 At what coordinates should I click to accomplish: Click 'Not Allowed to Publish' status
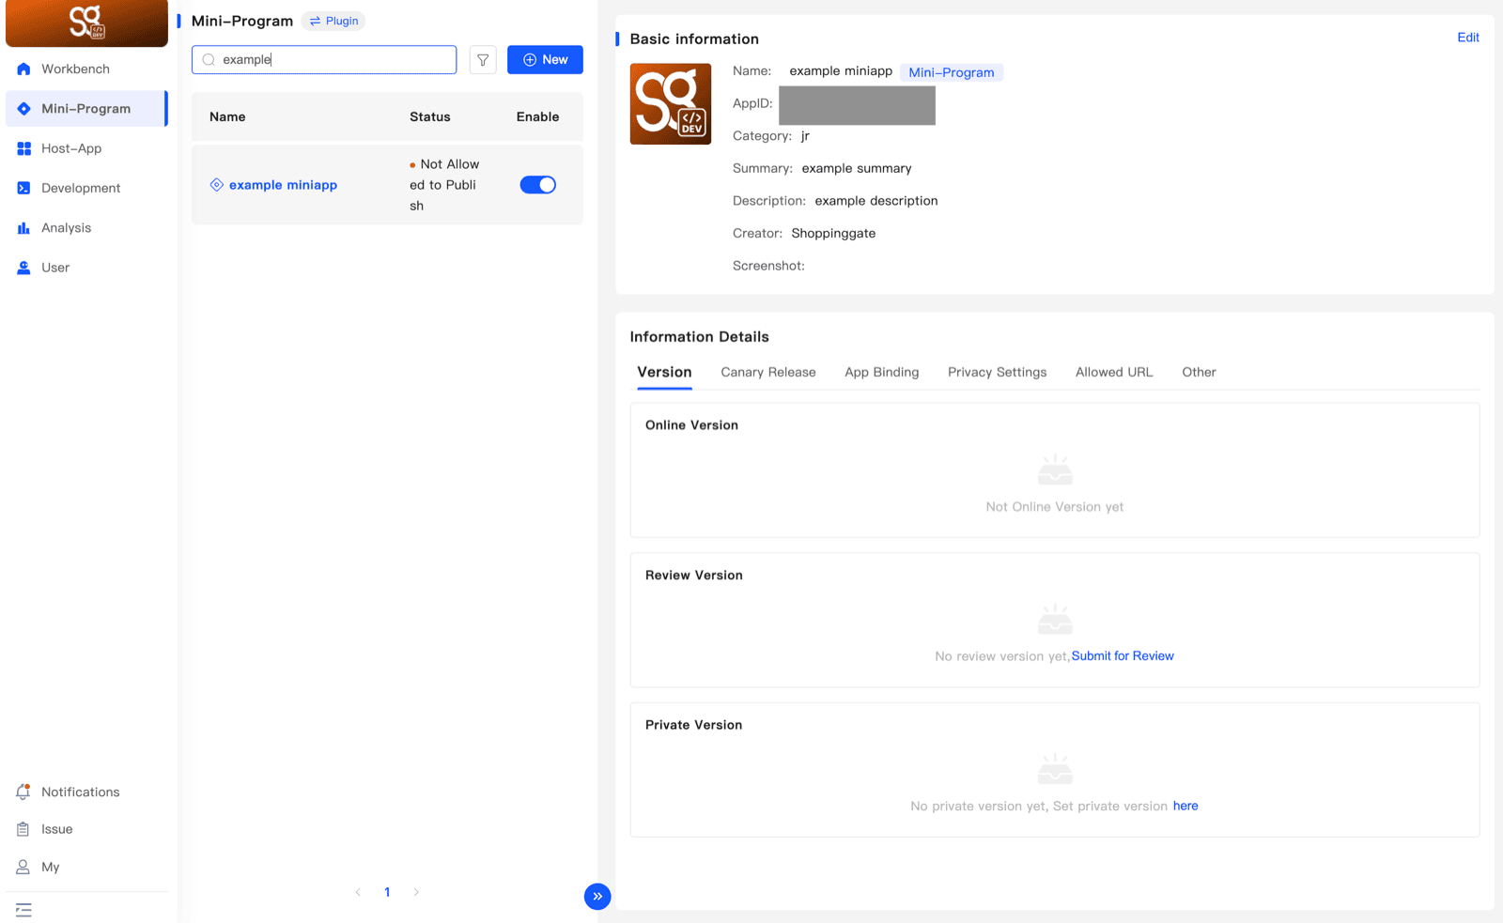click(x=444, y=185)
